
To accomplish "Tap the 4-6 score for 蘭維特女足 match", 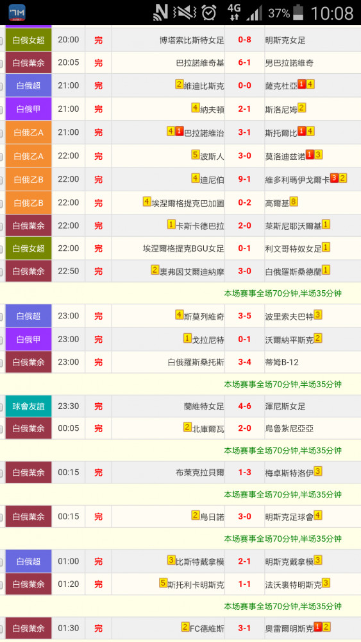I will tap(244, 406).
